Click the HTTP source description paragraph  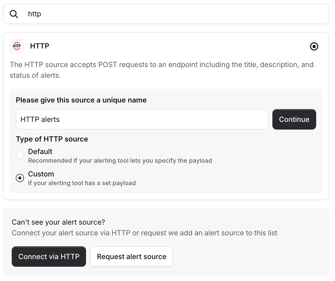[x=161, y=70]
